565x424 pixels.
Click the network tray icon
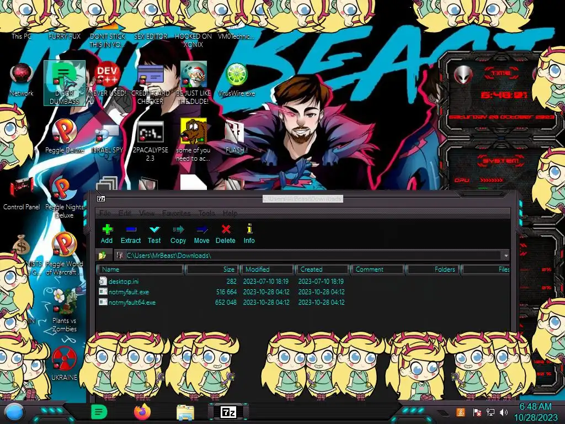[490, 412]
